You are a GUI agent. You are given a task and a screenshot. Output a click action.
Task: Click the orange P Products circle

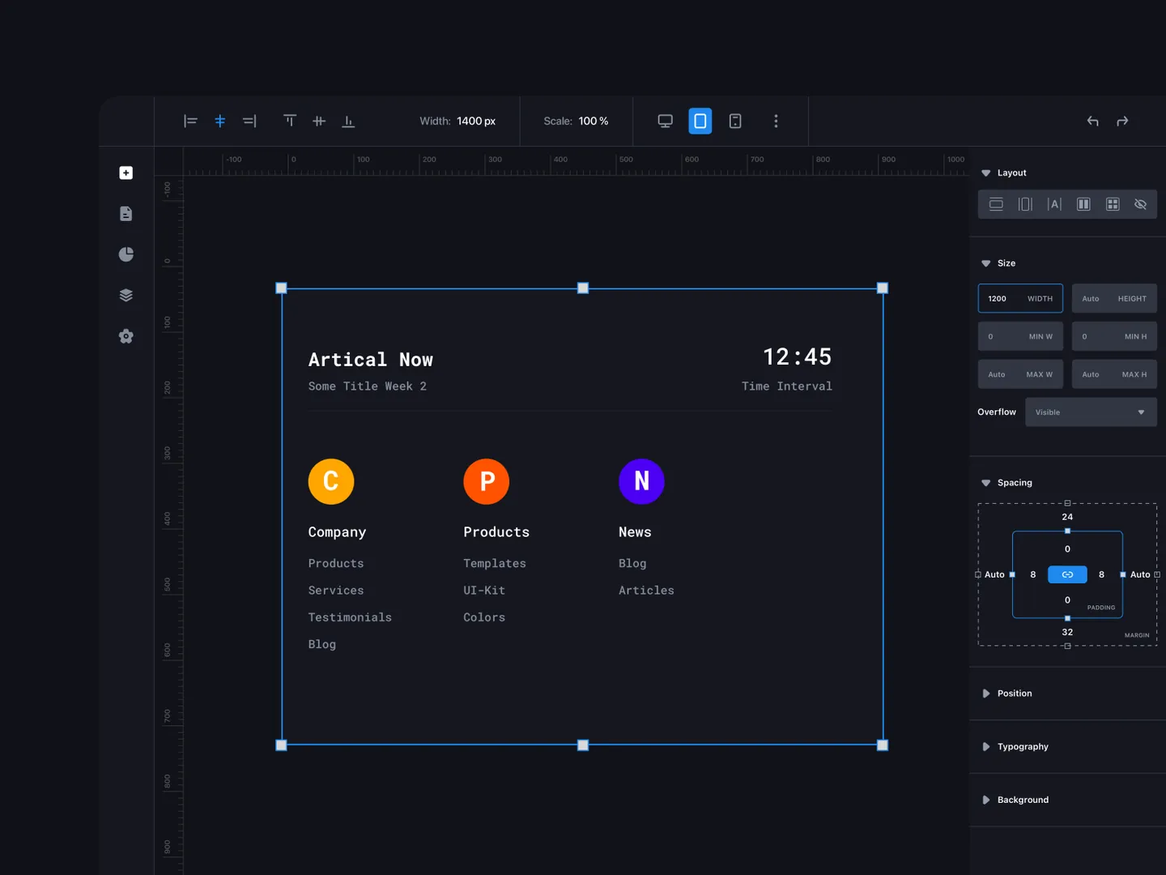(487, 481)
